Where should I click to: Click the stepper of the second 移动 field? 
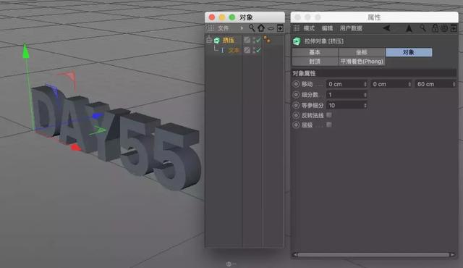tap(409, 84)
